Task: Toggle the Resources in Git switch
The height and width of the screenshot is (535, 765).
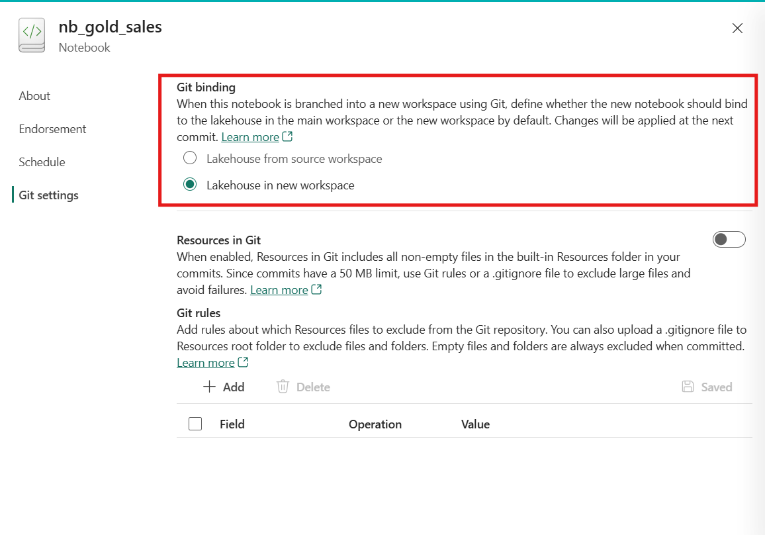Action: point(729,239)
